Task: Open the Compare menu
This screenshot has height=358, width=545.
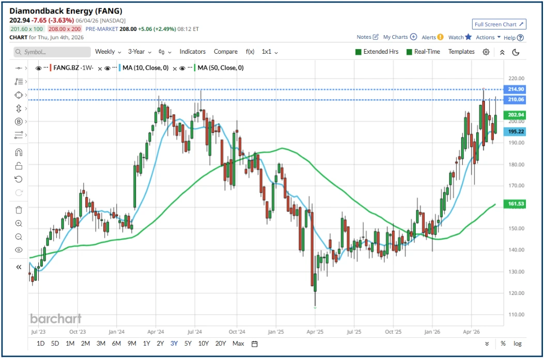Action: [226, 52]
